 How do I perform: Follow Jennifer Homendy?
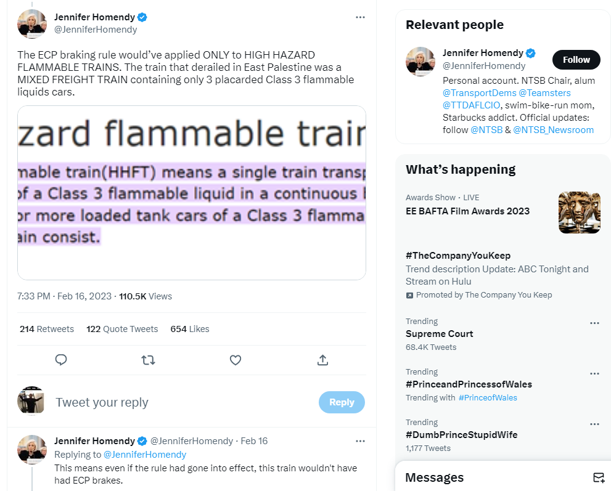click(x=576, y=60)
